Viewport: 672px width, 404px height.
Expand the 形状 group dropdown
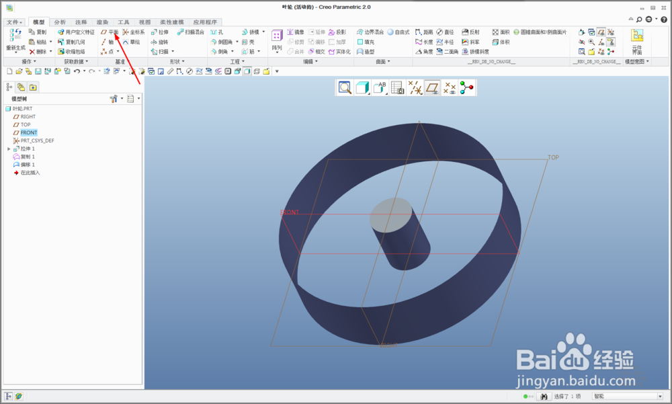tap(177, 62)
